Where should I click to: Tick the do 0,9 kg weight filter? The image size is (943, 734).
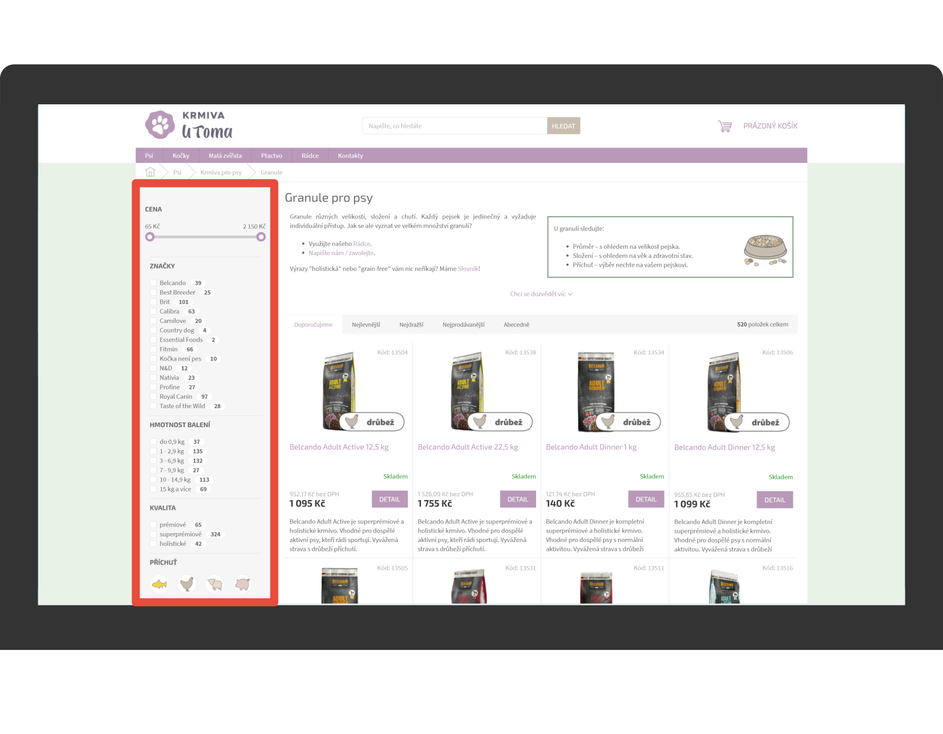(153, 442)
